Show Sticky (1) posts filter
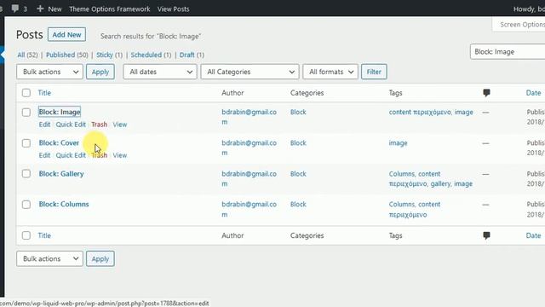 [x=109, y=55]
